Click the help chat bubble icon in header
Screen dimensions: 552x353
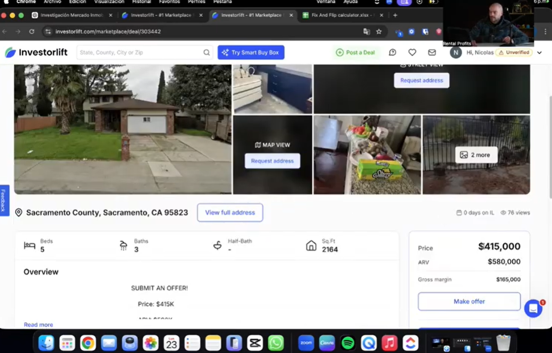392,53
